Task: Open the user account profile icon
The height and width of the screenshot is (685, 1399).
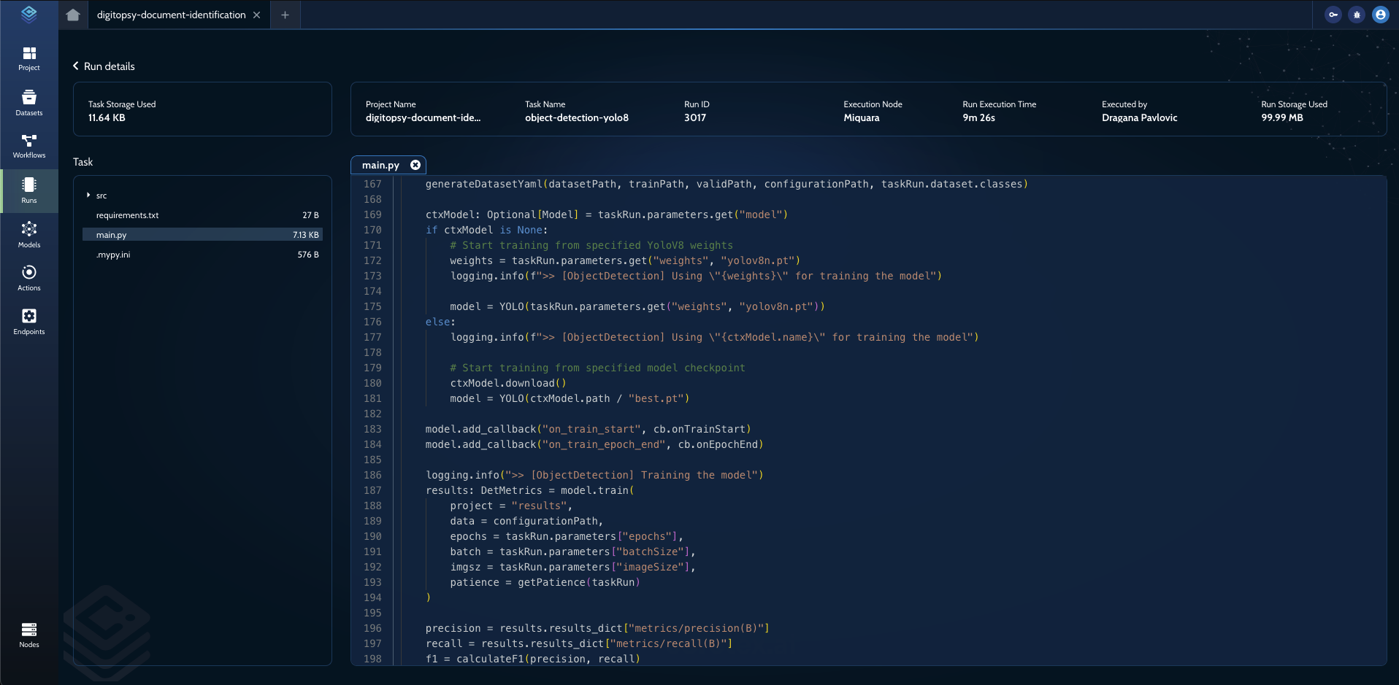Action: click(x=1380, y=15)
